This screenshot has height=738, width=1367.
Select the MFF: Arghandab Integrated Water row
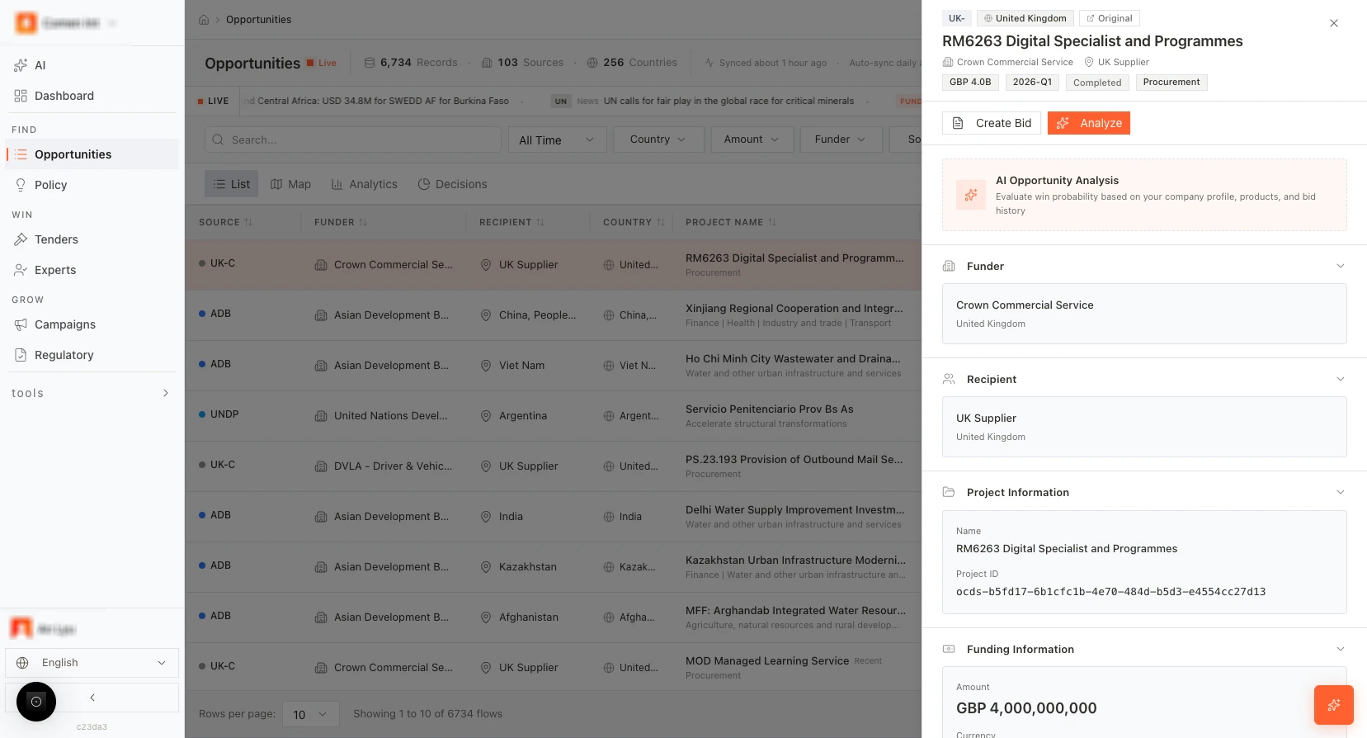click(553, 617)
